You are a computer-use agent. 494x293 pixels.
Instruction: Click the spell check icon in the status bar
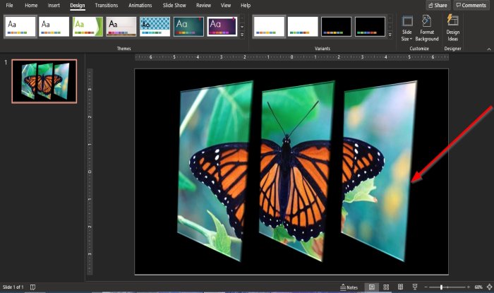coord(32,287)
